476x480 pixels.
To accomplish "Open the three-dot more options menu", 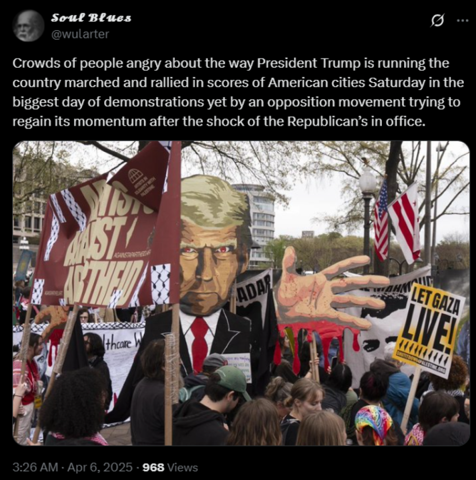I will point(463,21).
